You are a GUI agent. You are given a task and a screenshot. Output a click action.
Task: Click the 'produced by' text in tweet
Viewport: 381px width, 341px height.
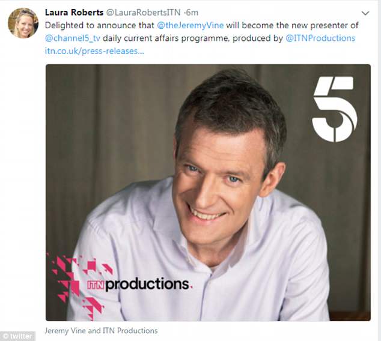(x=258, y=38)
